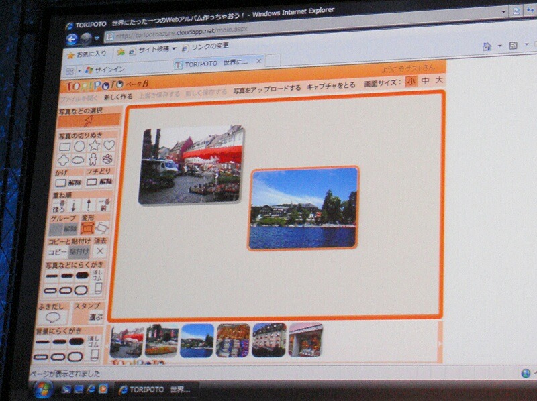
Task: Click the ungroup 解除 button under グループ
Action: click(x=71, y=229)
